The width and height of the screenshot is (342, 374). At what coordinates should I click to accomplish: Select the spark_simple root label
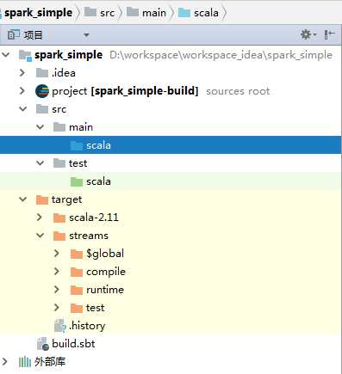click(x=68, y=55)
